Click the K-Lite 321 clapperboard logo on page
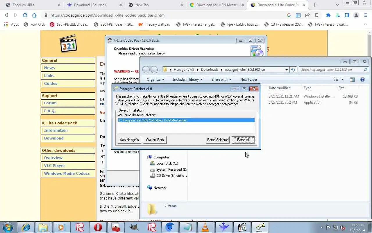 point(68,44)
